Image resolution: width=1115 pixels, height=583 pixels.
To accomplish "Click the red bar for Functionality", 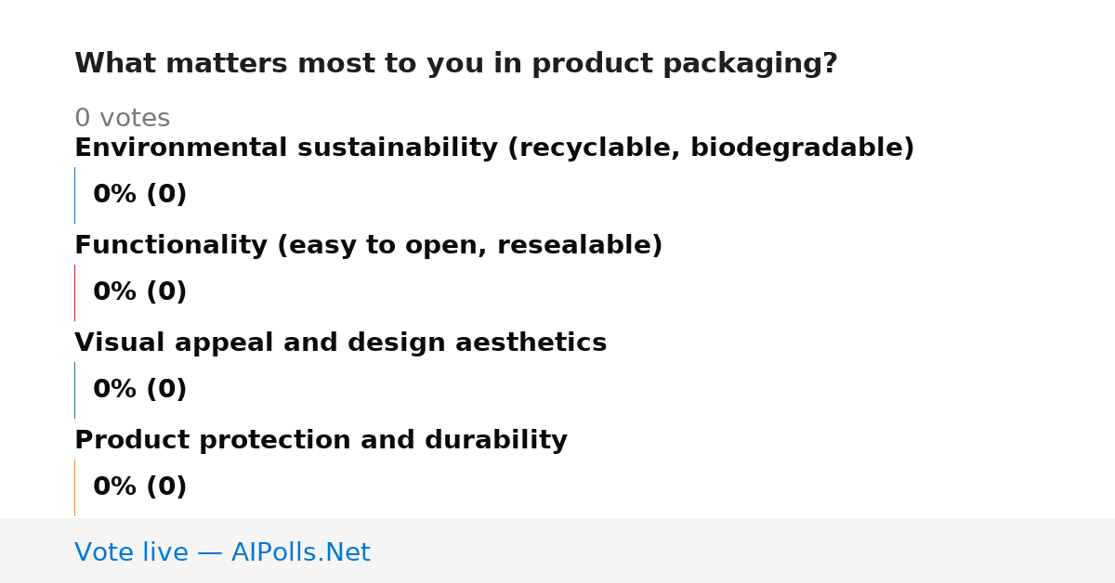I will 74,292.
